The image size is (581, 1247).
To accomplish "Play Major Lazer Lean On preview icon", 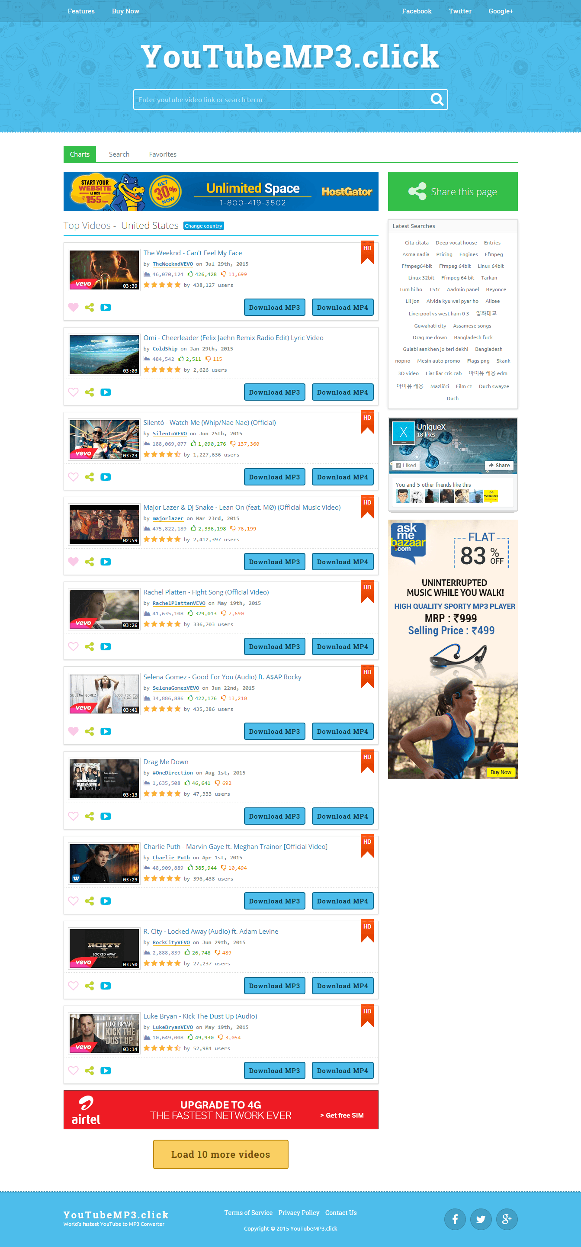I will [106, 562].
